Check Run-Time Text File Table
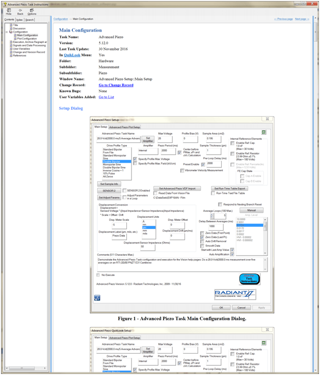Image resolution: width=320 pixels, height=375 pixels. click(x=213, y=193)
